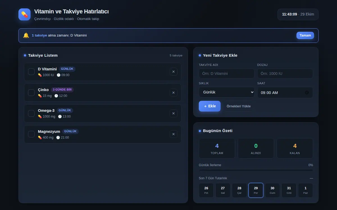Load samples via Örnekleri Yükle
The height and width of the screenshot is (210, 337).
239,106
